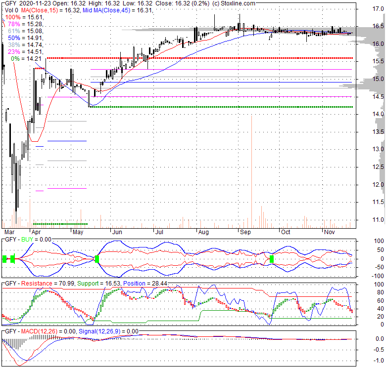Click the green buy signal marker in mid-May

97,259
